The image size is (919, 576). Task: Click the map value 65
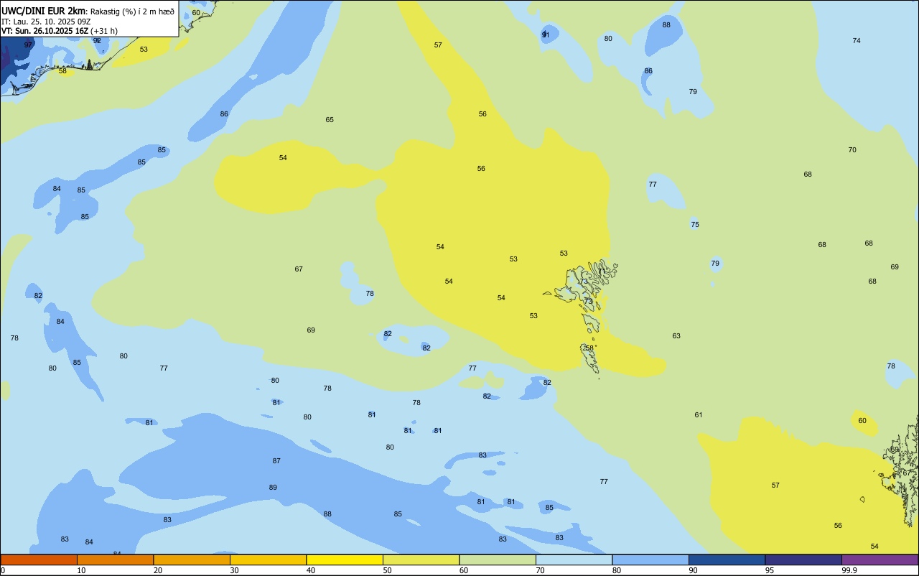(x=330, y=120)
